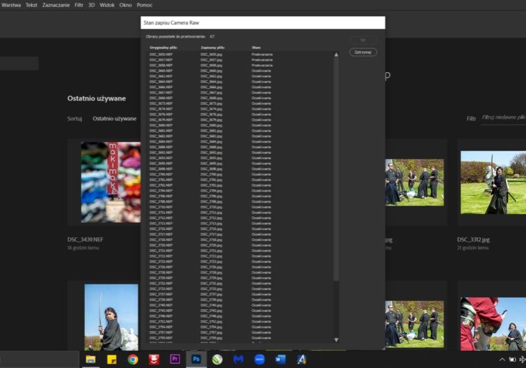Expand the system tray hidden icons chevron

[502, 360]
